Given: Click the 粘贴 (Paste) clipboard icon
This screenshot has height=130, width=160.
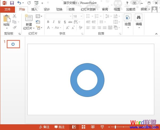Looking at the screenshot, I should [7, 18].
